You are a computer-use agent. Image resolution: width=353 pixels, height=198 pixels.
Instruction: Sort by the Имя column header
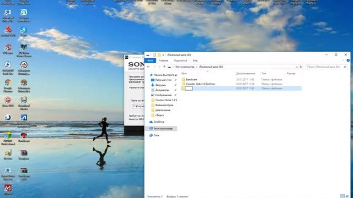coord(184,73)
